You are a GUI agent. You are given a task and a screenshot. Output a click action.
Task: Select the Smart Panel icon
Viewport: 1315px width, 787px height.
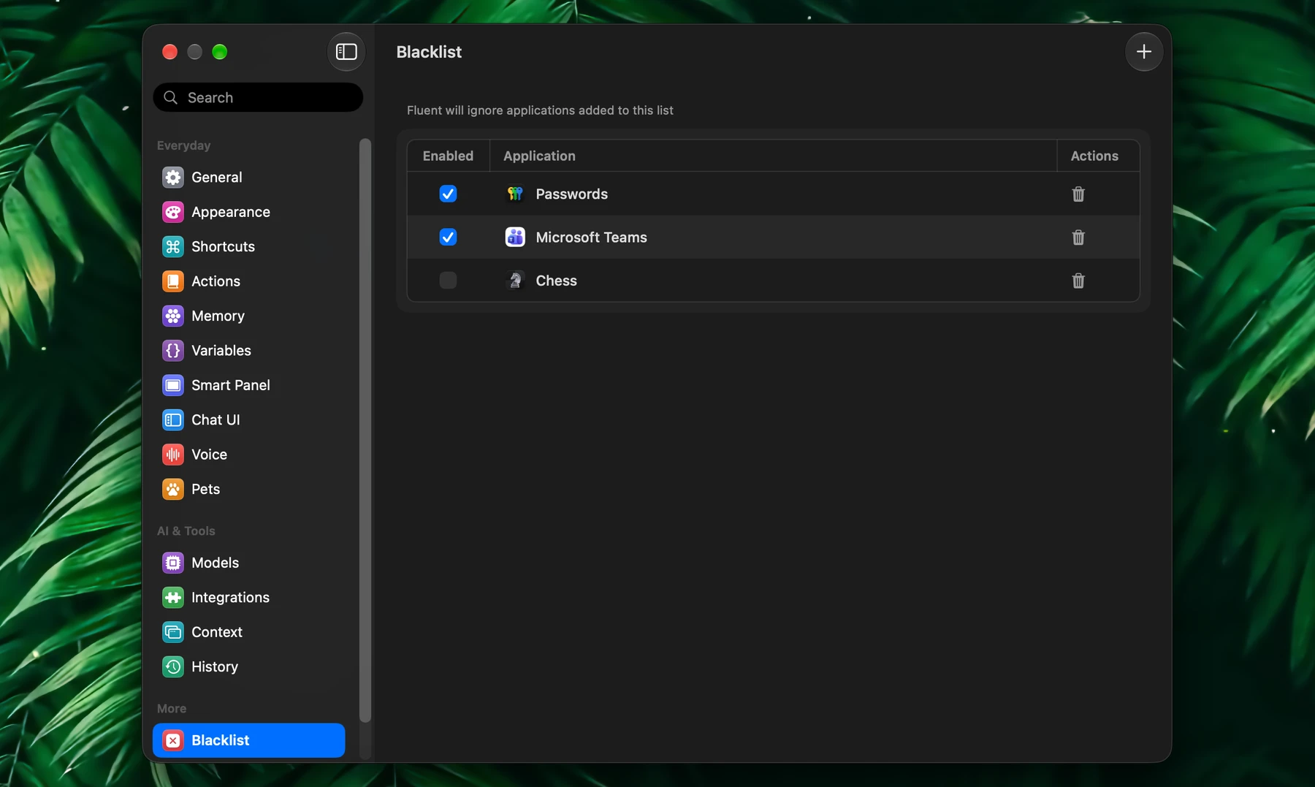tap(173, 385)
